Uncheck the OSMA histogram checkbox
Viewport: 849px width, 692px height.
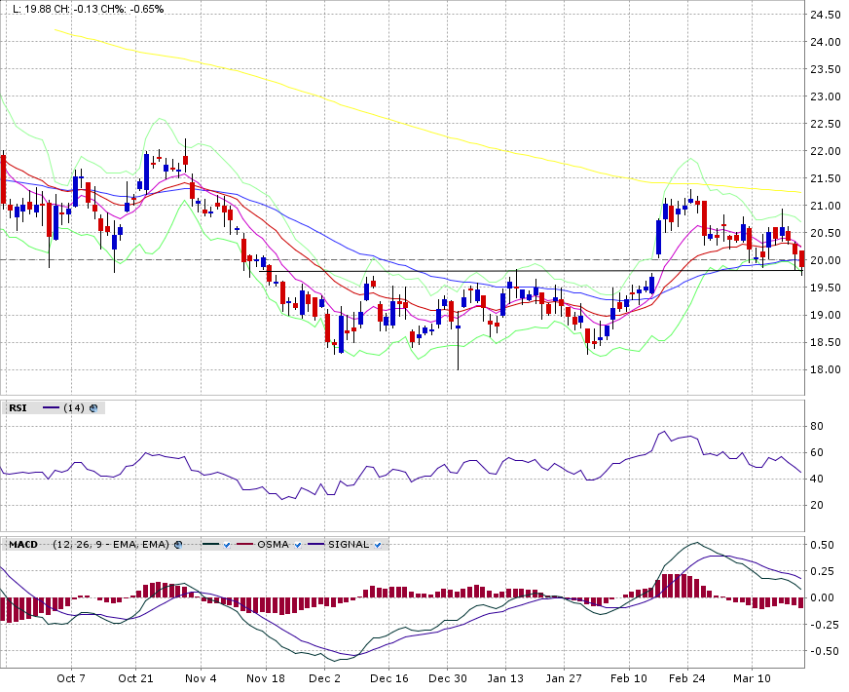click(297, 544)
